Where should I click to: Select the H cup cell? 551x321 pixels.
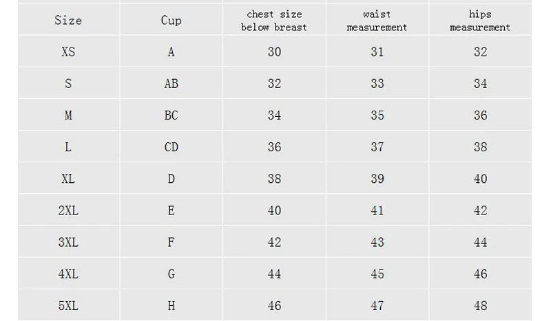pos(171,306)
